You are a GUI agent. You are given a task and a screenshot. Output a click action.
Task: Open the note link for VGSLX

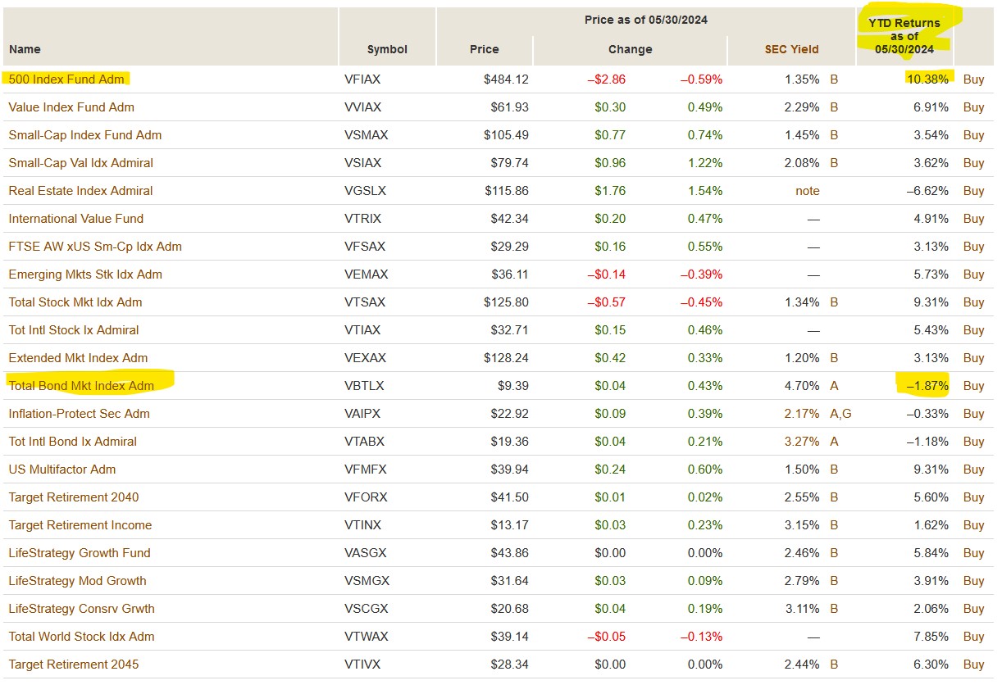coord(807,191)
